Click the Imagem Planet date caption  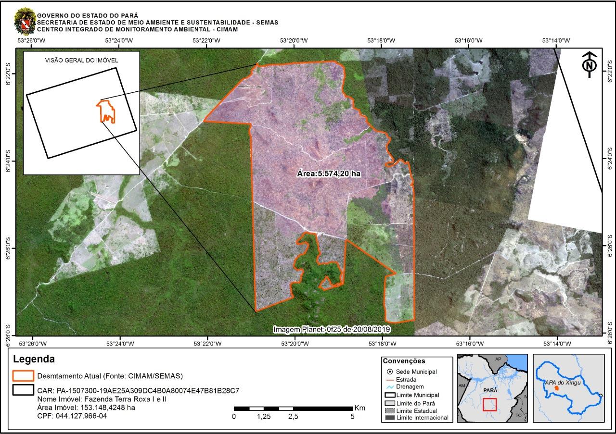[x=332, y=330]
